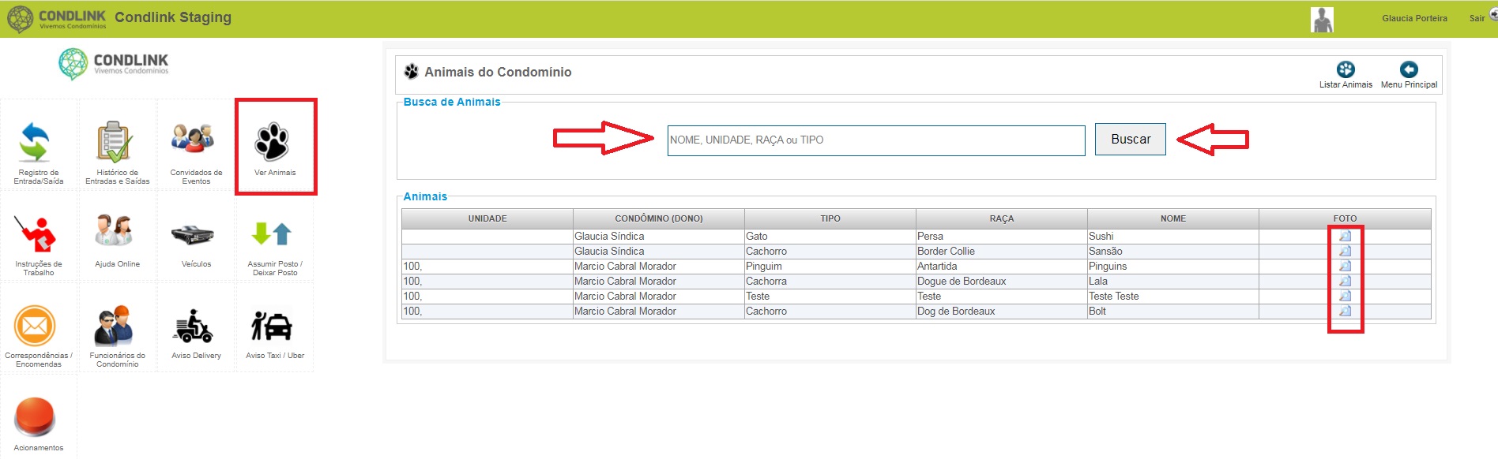Click the Aviso Taxi / Uber icon

[x=272, y=326]
